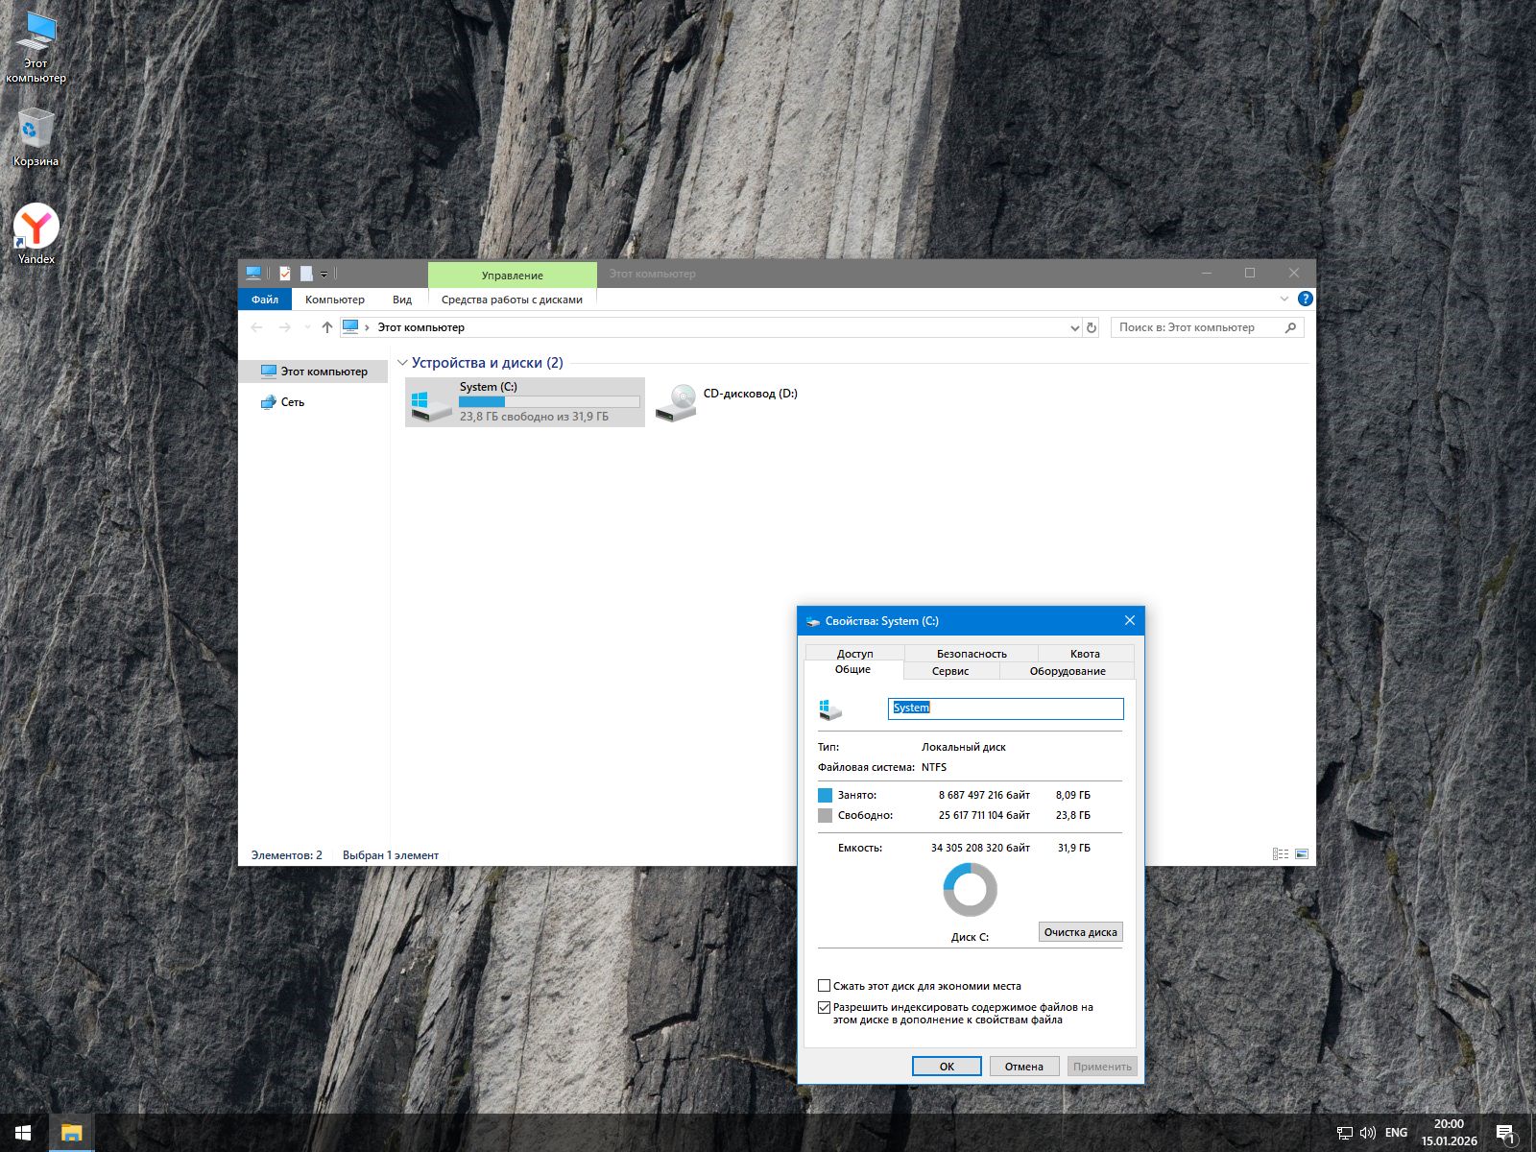This screenshot has height=1152, width=1536.
Task: Open the Сервис tab in properties
Action: [950, 671]
